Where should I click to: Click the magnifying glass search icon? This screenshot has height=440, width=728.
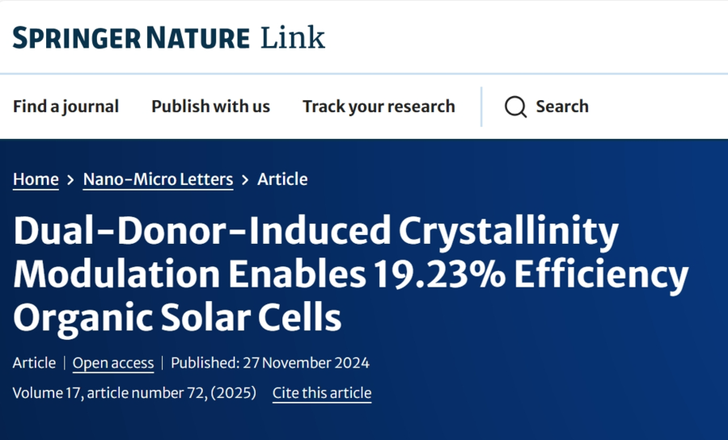coord(515,107)
